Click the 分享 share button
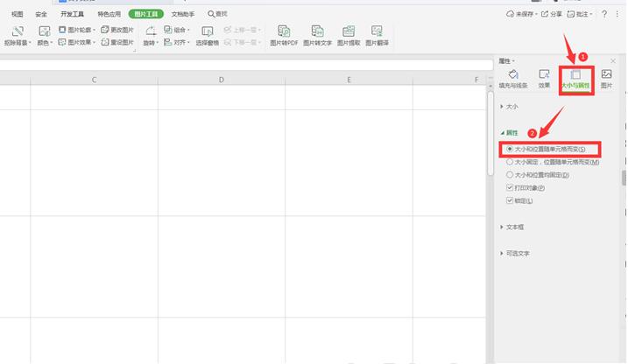Screen dimensions: 628x364 (552, 14)
